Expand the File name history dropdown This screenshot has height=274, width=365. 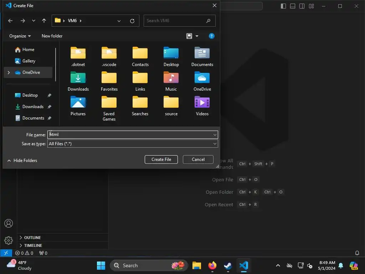pos(215,135)
